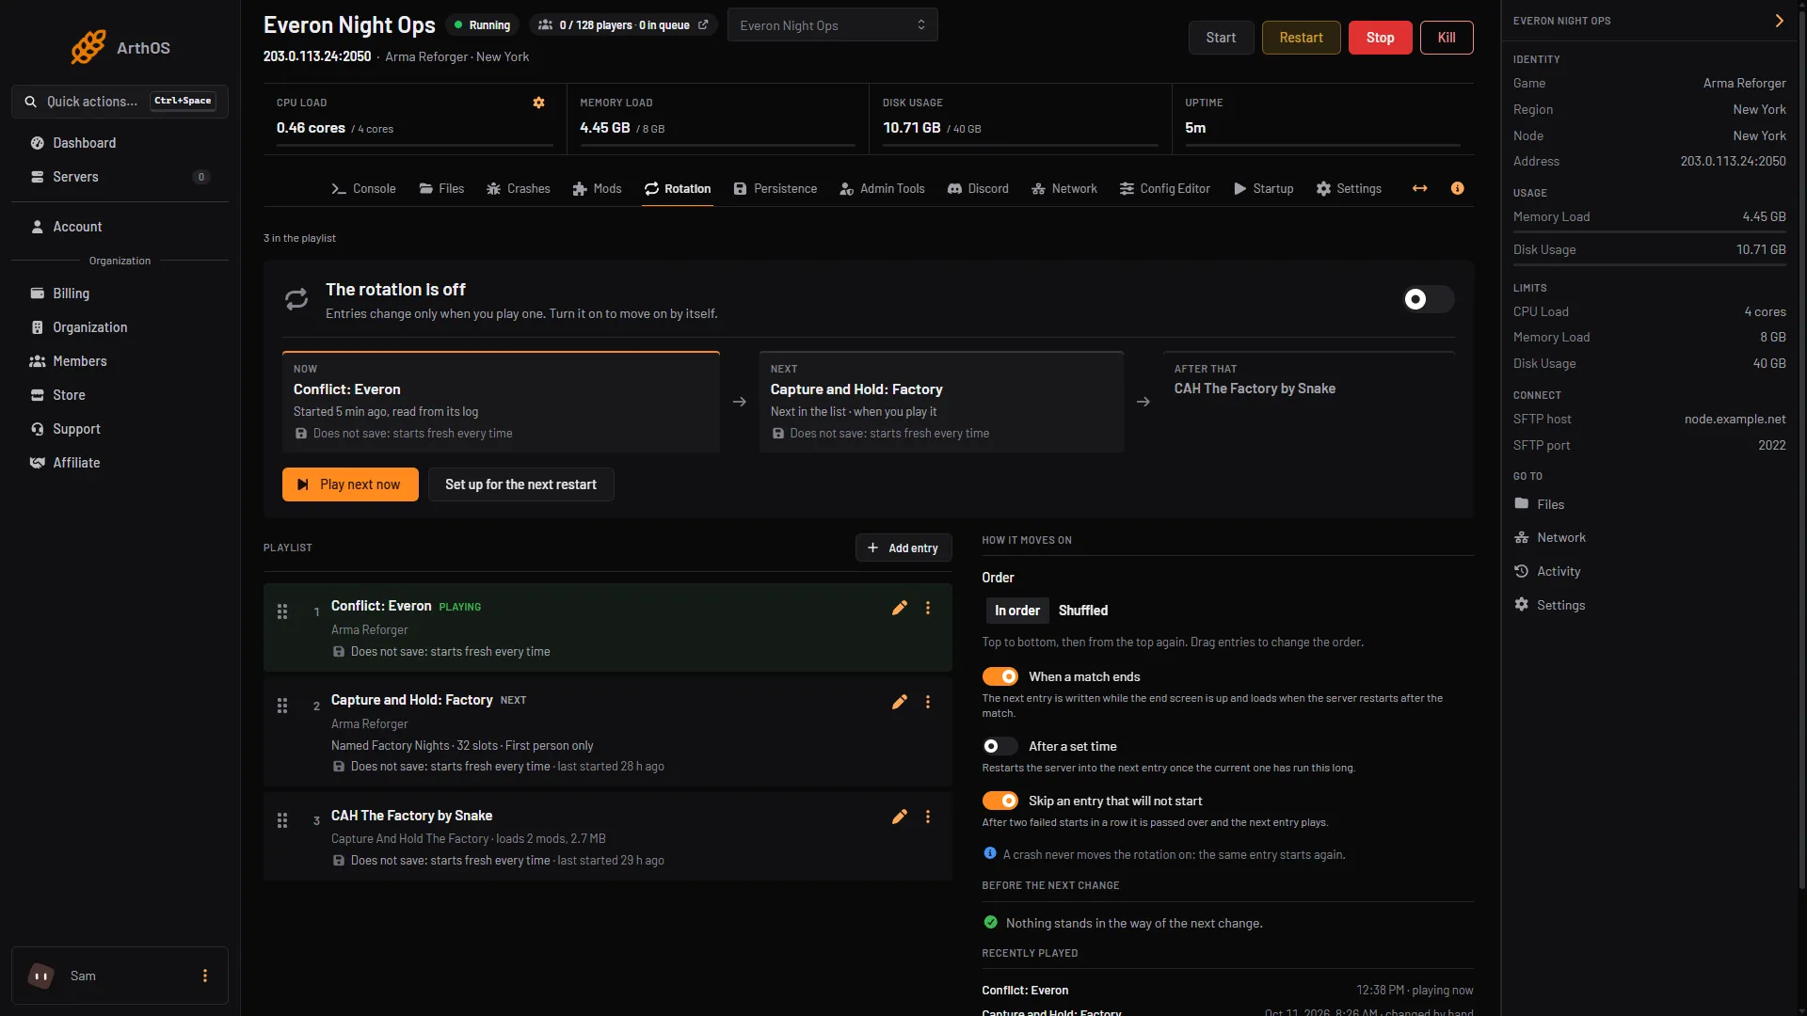Click the ArthOS logo
This screenshot has height=1016, width=1807.
(120, 47)
